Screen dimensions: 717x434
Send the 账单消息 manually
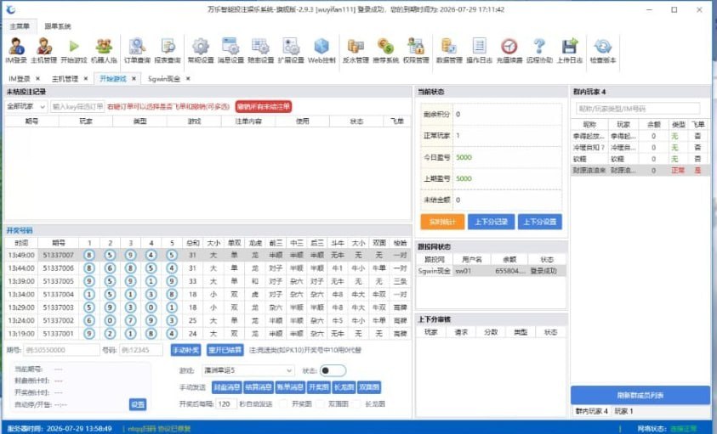click(x=290, y=387)
